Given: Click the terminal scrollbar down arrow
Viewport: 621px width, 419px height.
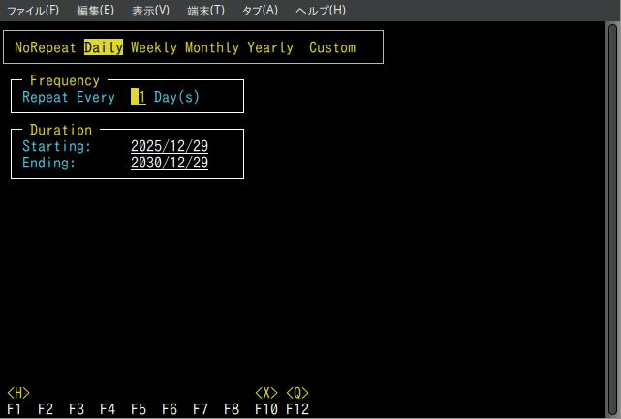Looking at the screenshot, I should pyautogui.click(x=612, y=411).
